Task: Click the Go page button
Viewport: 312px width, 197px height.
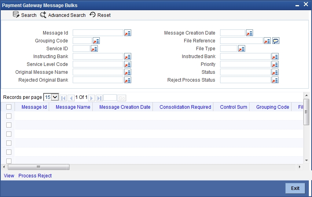Action: [x=121, y=98]
